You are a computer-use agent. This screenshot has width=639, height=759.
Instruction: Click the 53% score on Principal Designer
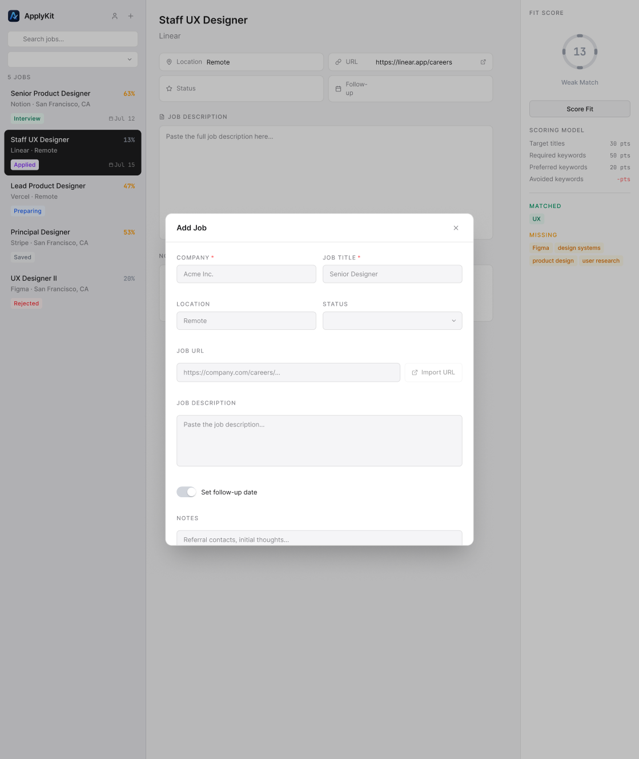(x=130, y=233)
